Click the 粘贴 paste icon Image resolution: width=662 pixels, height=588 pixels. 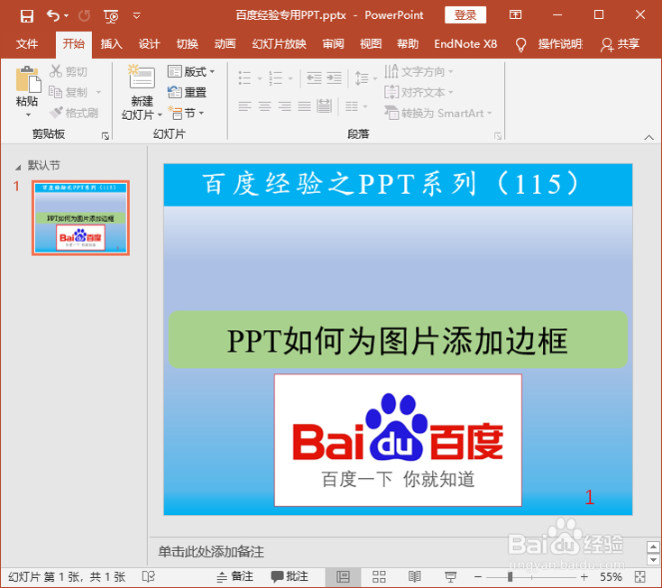[28, 79]
